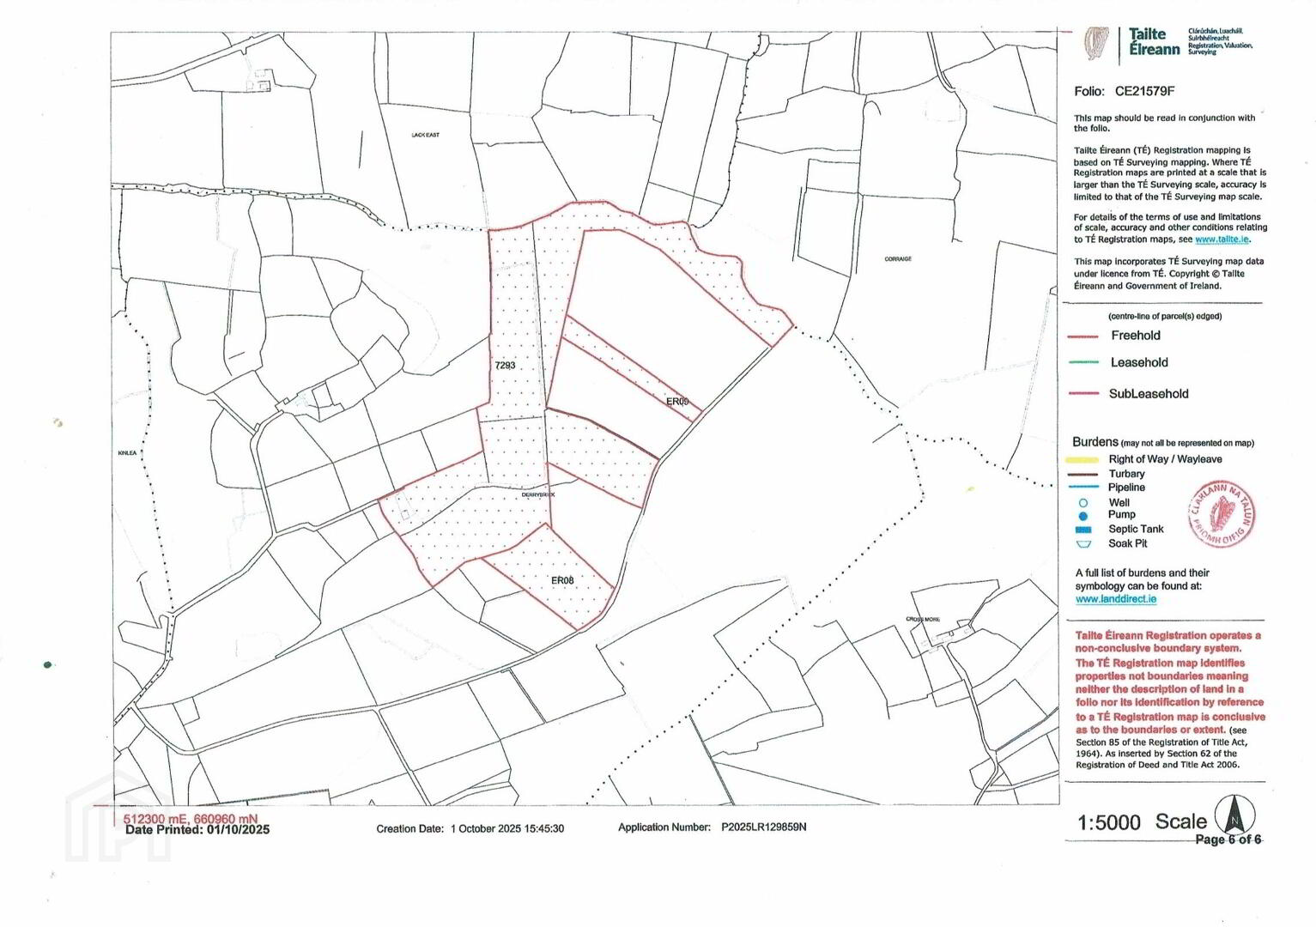Click the Pump filled circle symbol
The image size is (1316, 927).
click(x=1083, y=516)
